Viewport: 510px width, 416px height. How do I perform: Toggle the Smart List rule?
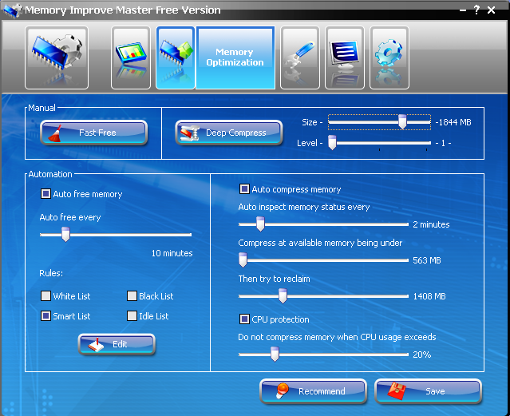[45, 315]
